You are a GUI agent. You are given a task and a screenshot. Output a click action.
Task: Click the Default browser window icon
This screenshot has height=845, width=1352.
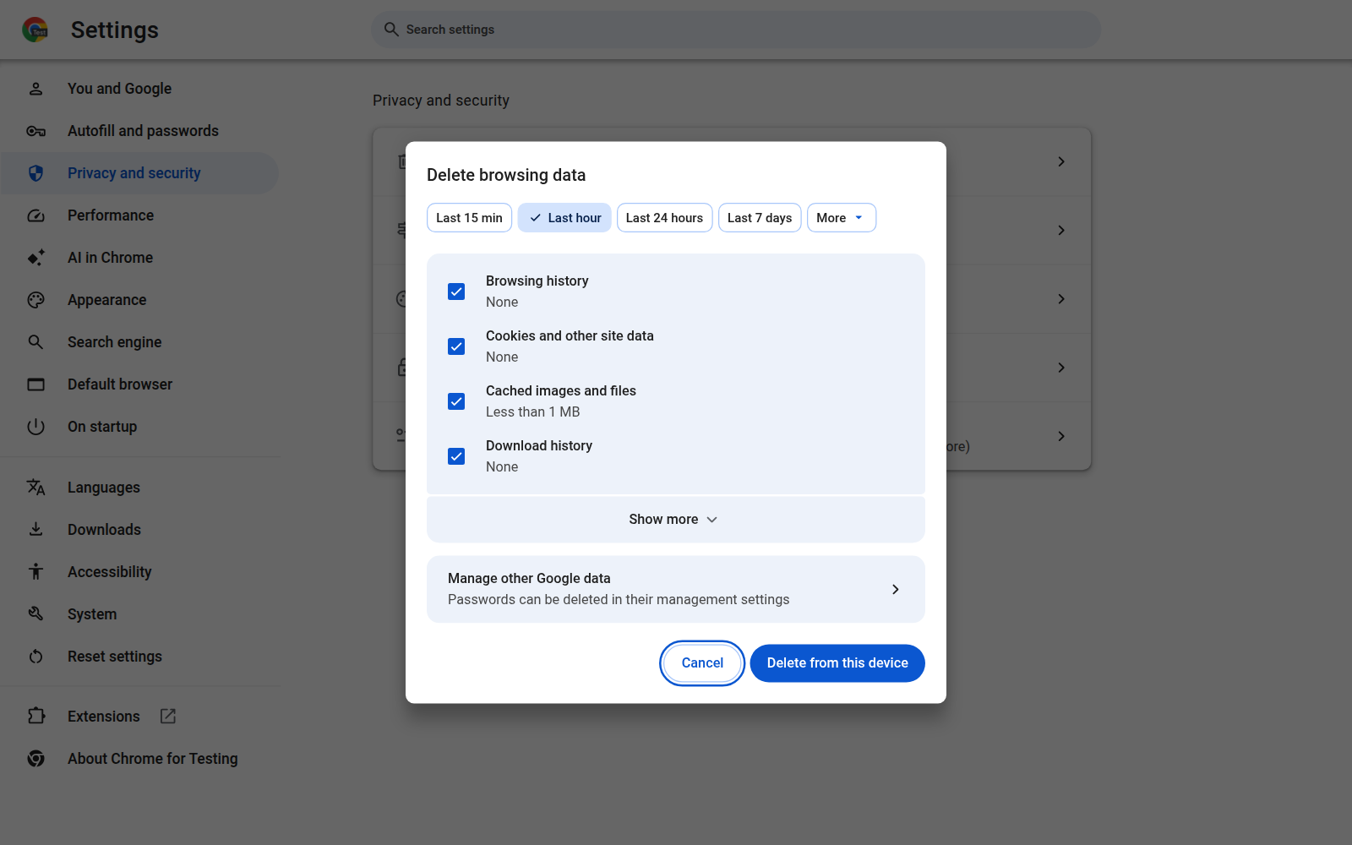pos(35,384)
